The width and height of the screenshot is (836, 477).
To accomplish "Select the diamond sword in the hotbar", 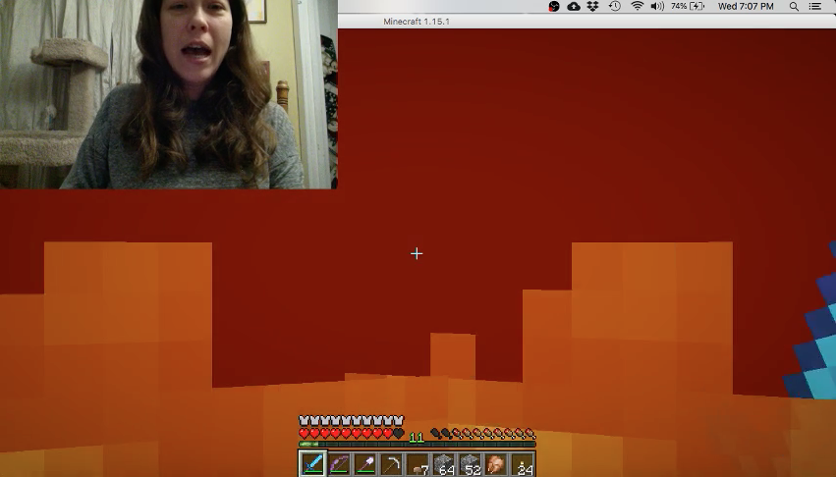I will tap(313, 464).
